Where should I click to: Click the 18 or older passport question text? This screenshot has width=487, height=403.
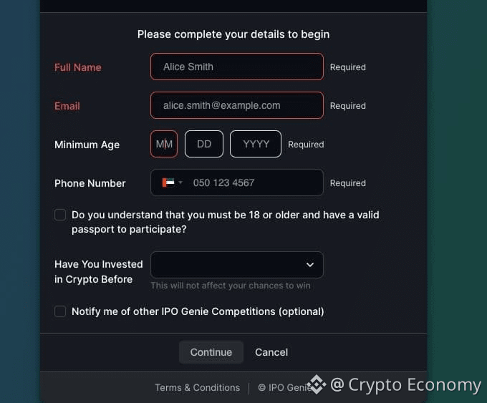[225, 222]
